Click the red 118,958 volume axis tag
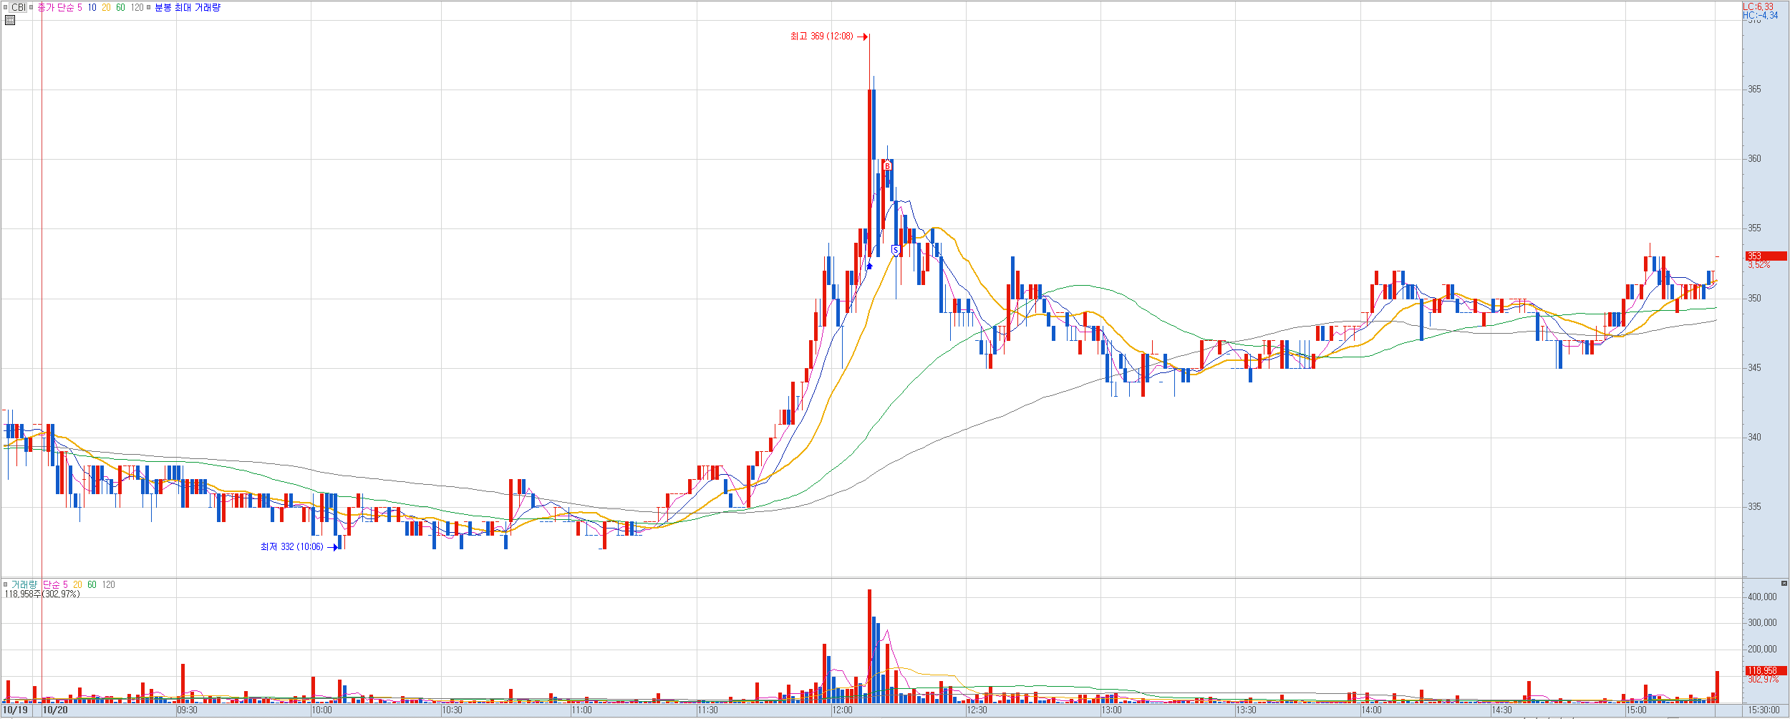1790x719 pixels. tap(1766, 671)
